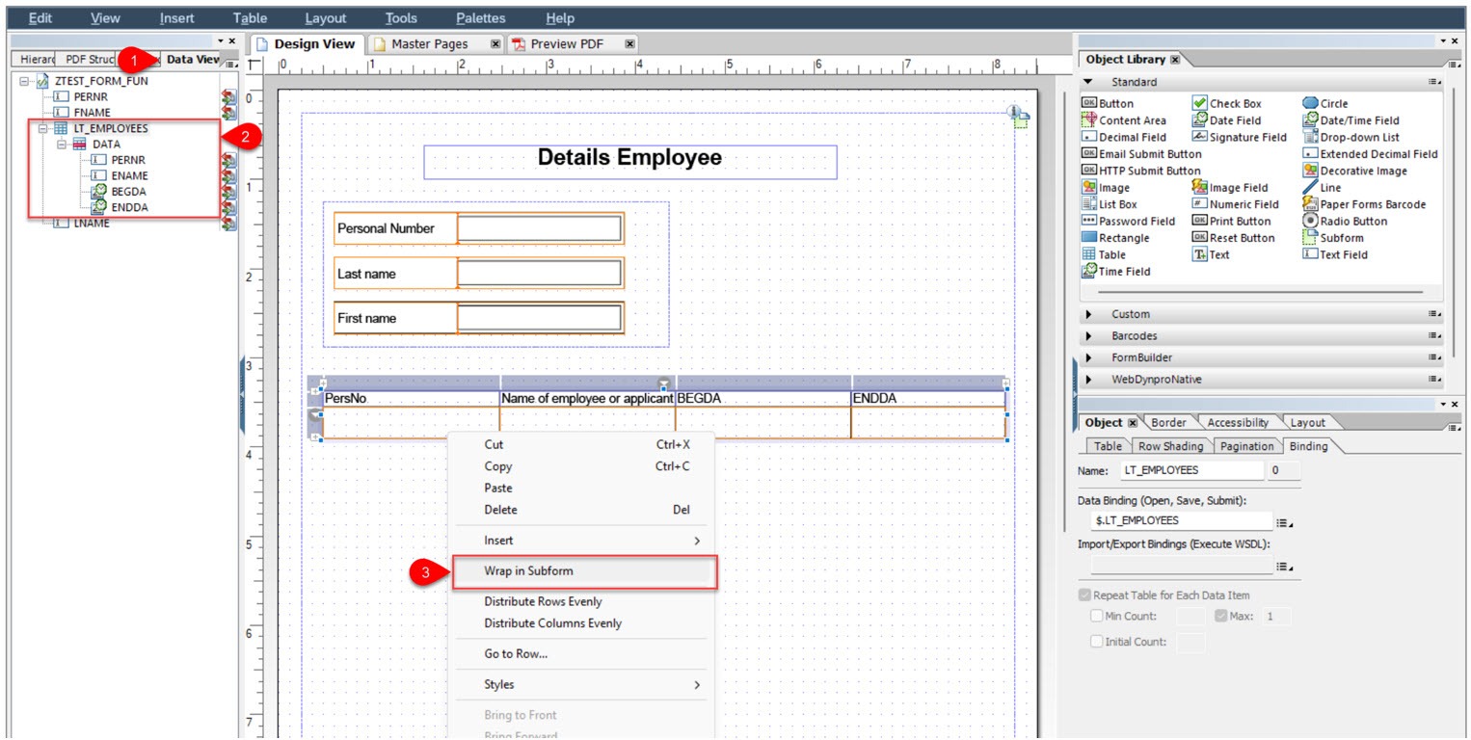The image size is (1471, 740).
Task: Enable the Initial Count checkbox
Action: pos(1098,641)
